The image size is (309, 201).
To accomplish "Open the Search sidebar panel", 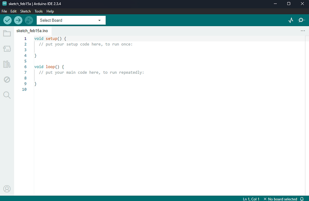I will [7, 95].
